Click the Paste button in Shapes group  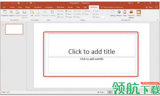pyautogui.click(x=96, y=17)
